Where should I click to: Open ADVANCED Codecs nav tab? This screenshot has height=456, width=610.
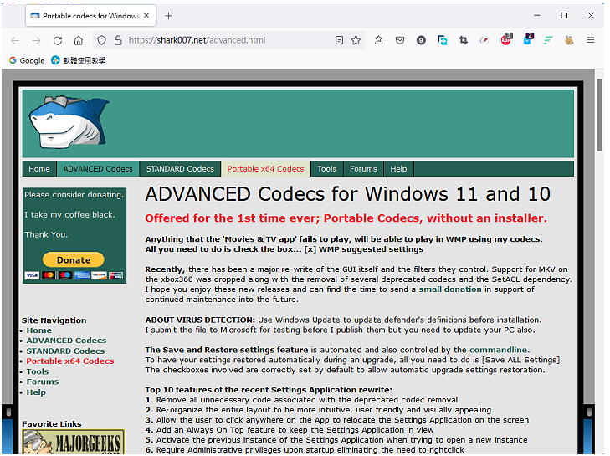(x=98, y=169)
